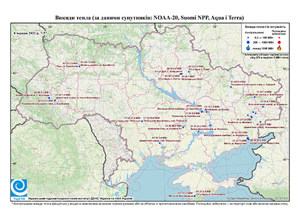This screenshot has width=299, height=212.
Task: Click the date stamp '8 червня 2021 р. 7:57'
Action: [30, 33]
